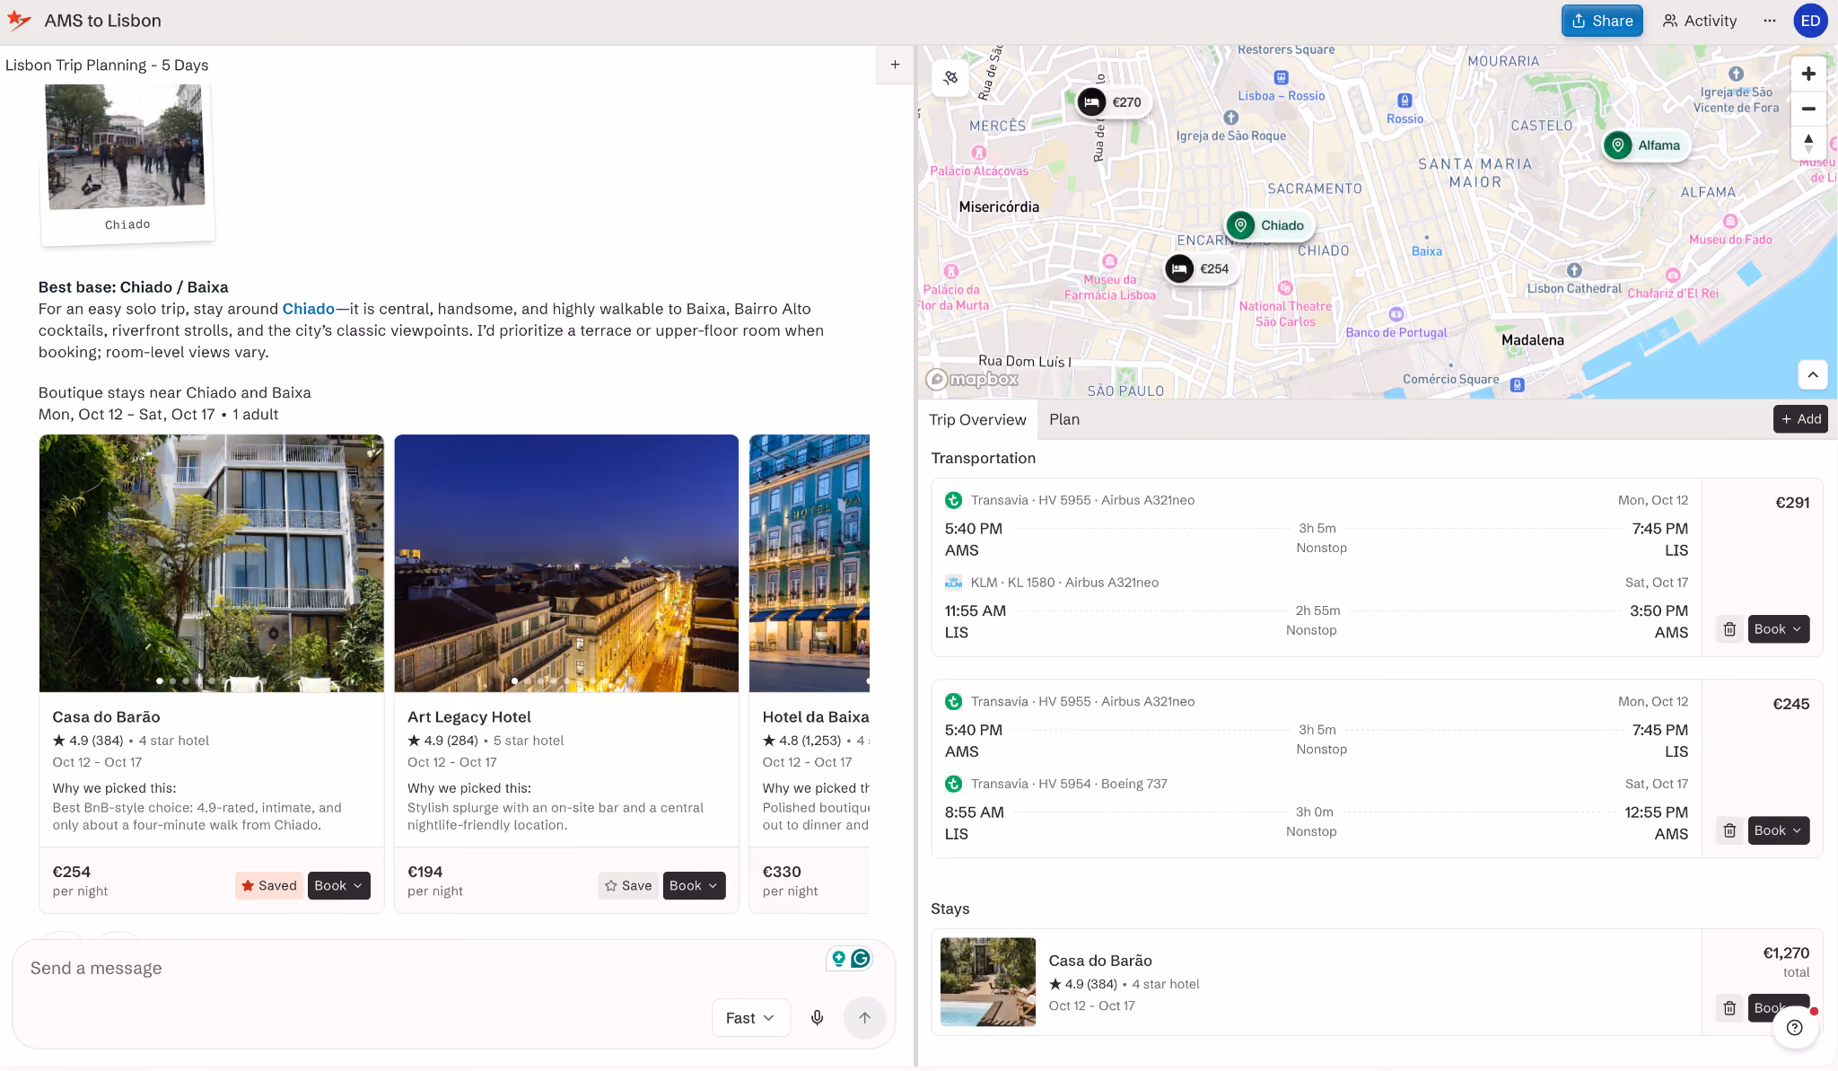
Task: Click the green lightbulb icon in message box
Action: coord(838,959)
